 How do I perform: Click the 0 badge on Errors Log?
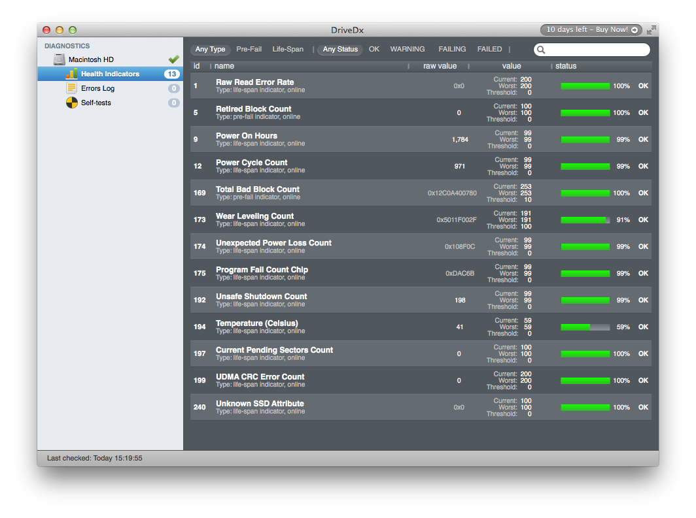(173, 88)
